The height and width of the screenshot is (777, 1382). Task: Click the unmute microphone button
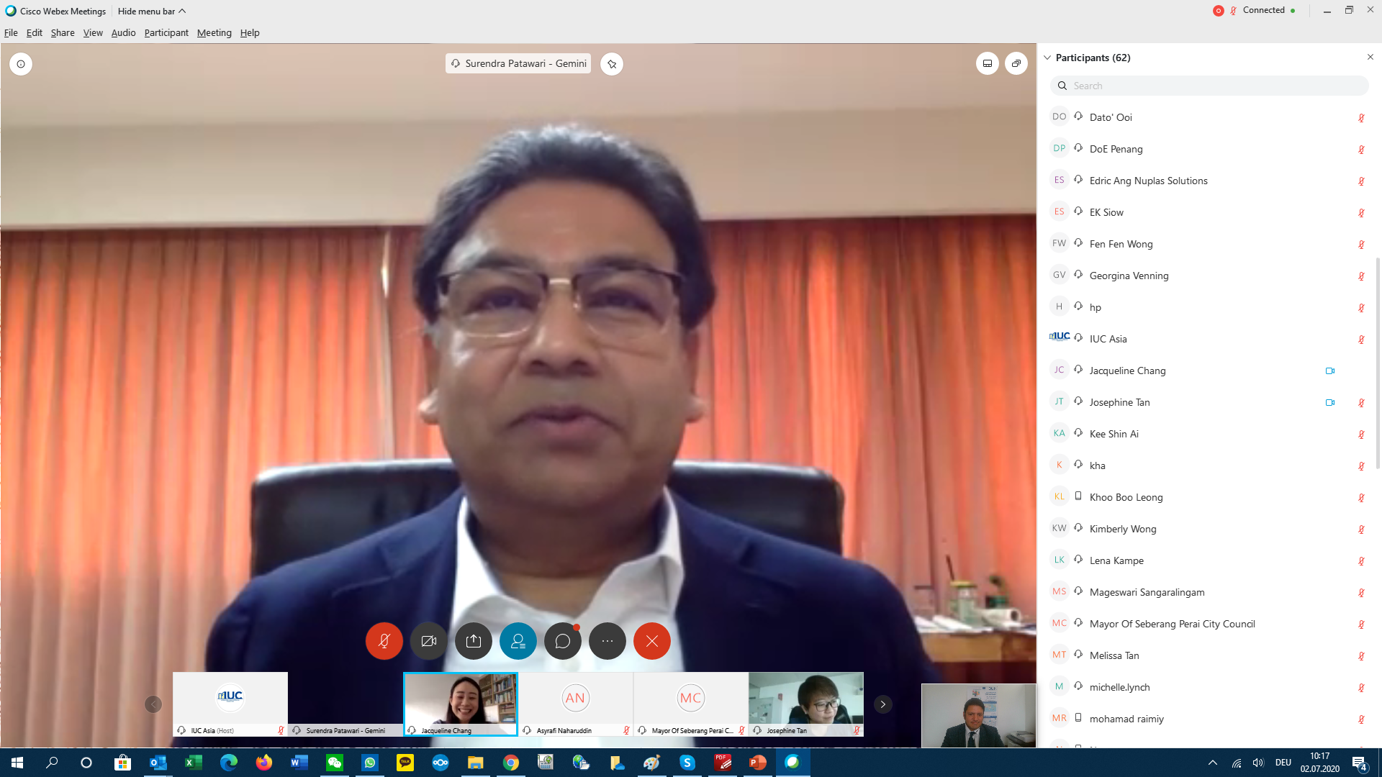click(x=384, y=641)
